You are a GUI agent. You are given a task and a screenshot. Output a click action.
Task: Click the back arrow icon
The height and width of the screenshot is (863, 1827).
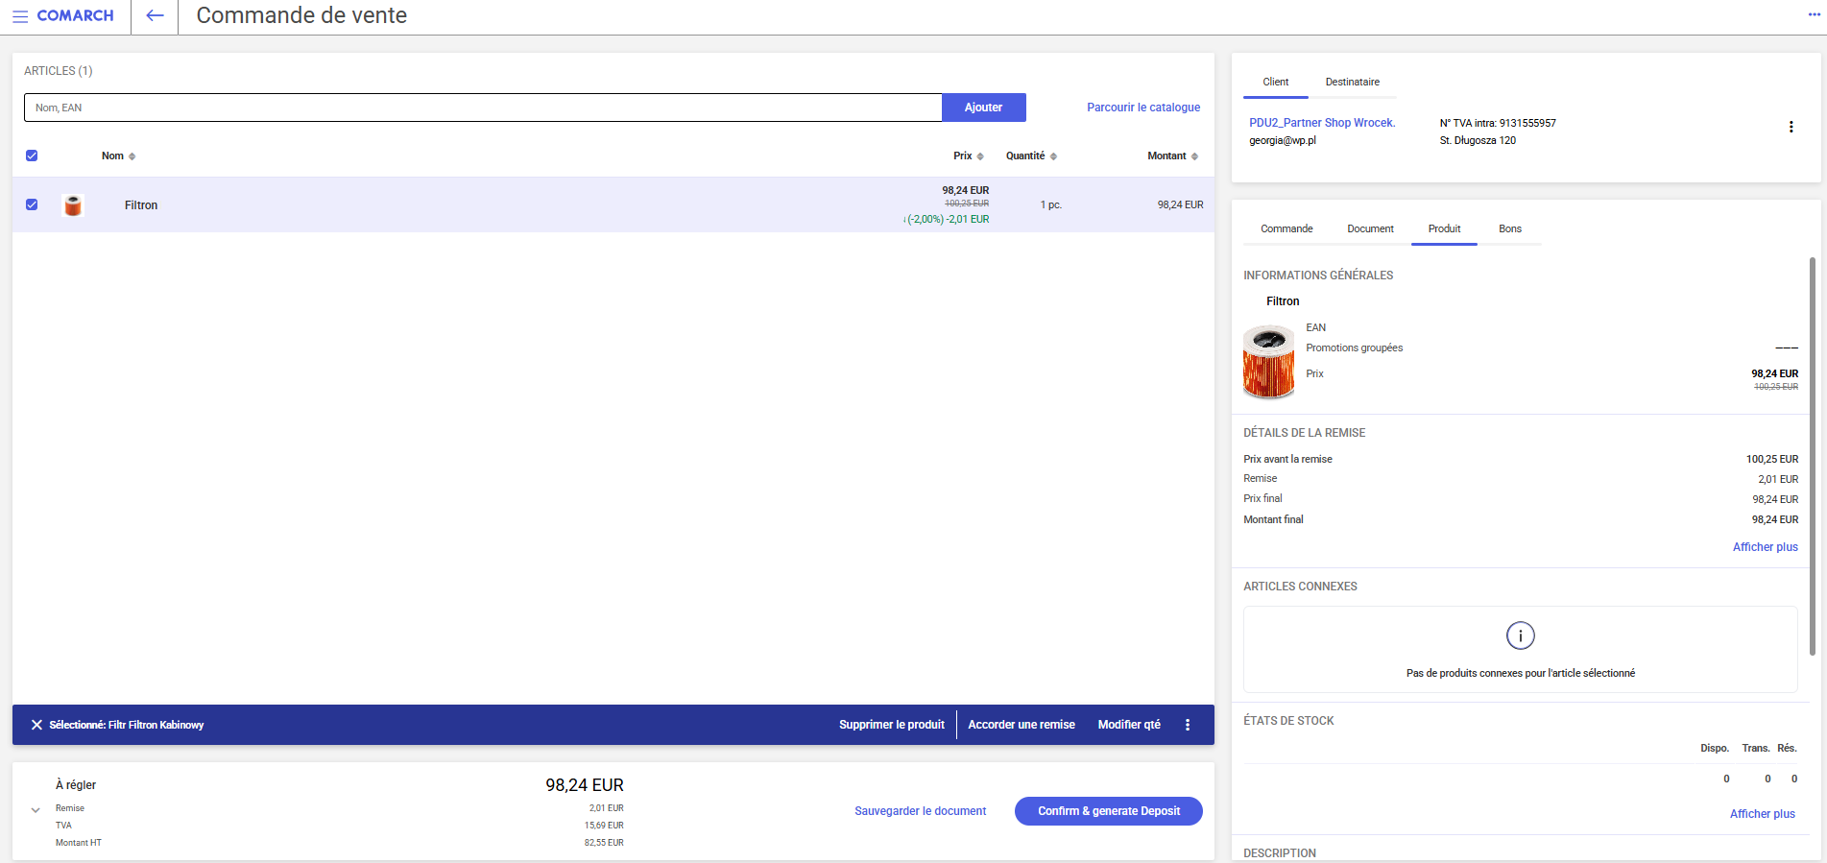coord(155,16)
